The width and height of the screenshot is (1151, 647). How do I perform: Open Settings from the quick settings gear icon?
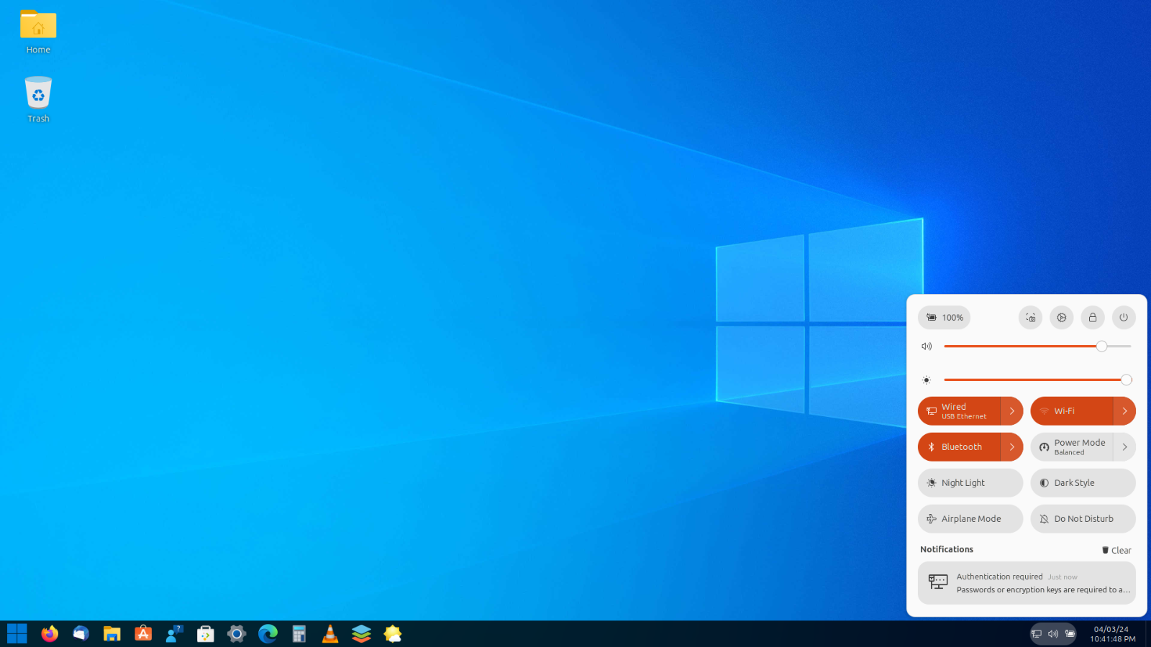tap(1062, 317)
